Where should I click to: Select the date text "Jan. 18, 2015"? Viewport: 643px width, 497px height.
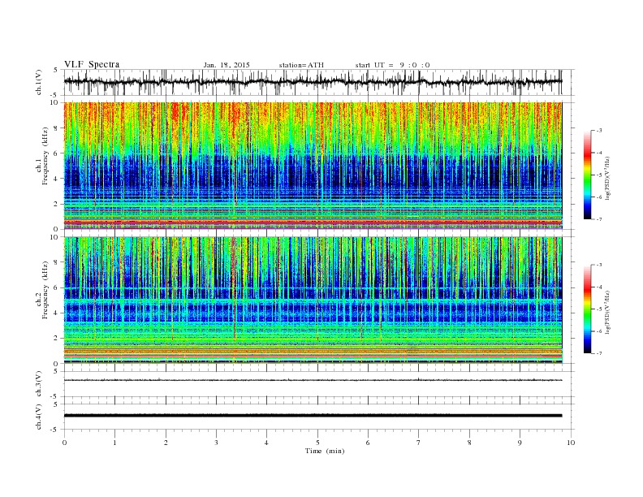[x=227, y=65]
